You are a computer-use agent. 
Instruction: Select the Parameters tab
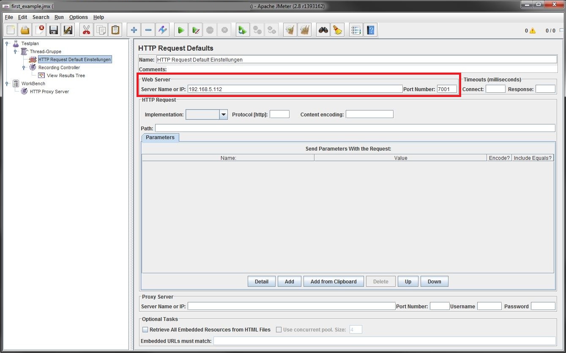[x=160, y=137]
